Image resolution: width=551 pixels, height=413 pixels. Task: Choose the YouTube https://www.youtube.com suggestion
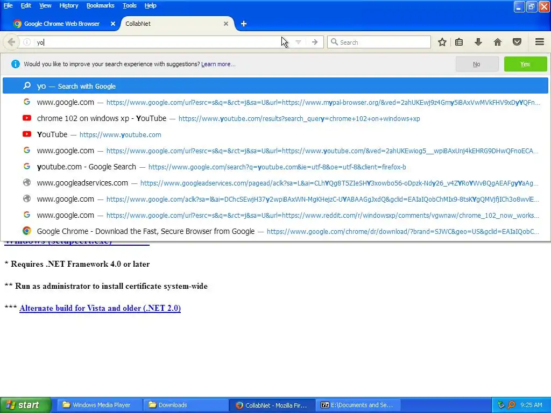[x=275, y=134]
